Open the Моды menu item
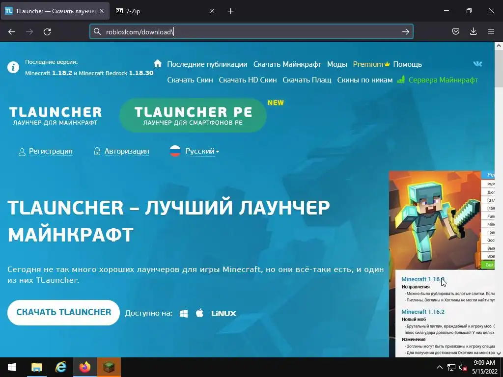This screenshot has height=377, width=503. tap(337, 64)
